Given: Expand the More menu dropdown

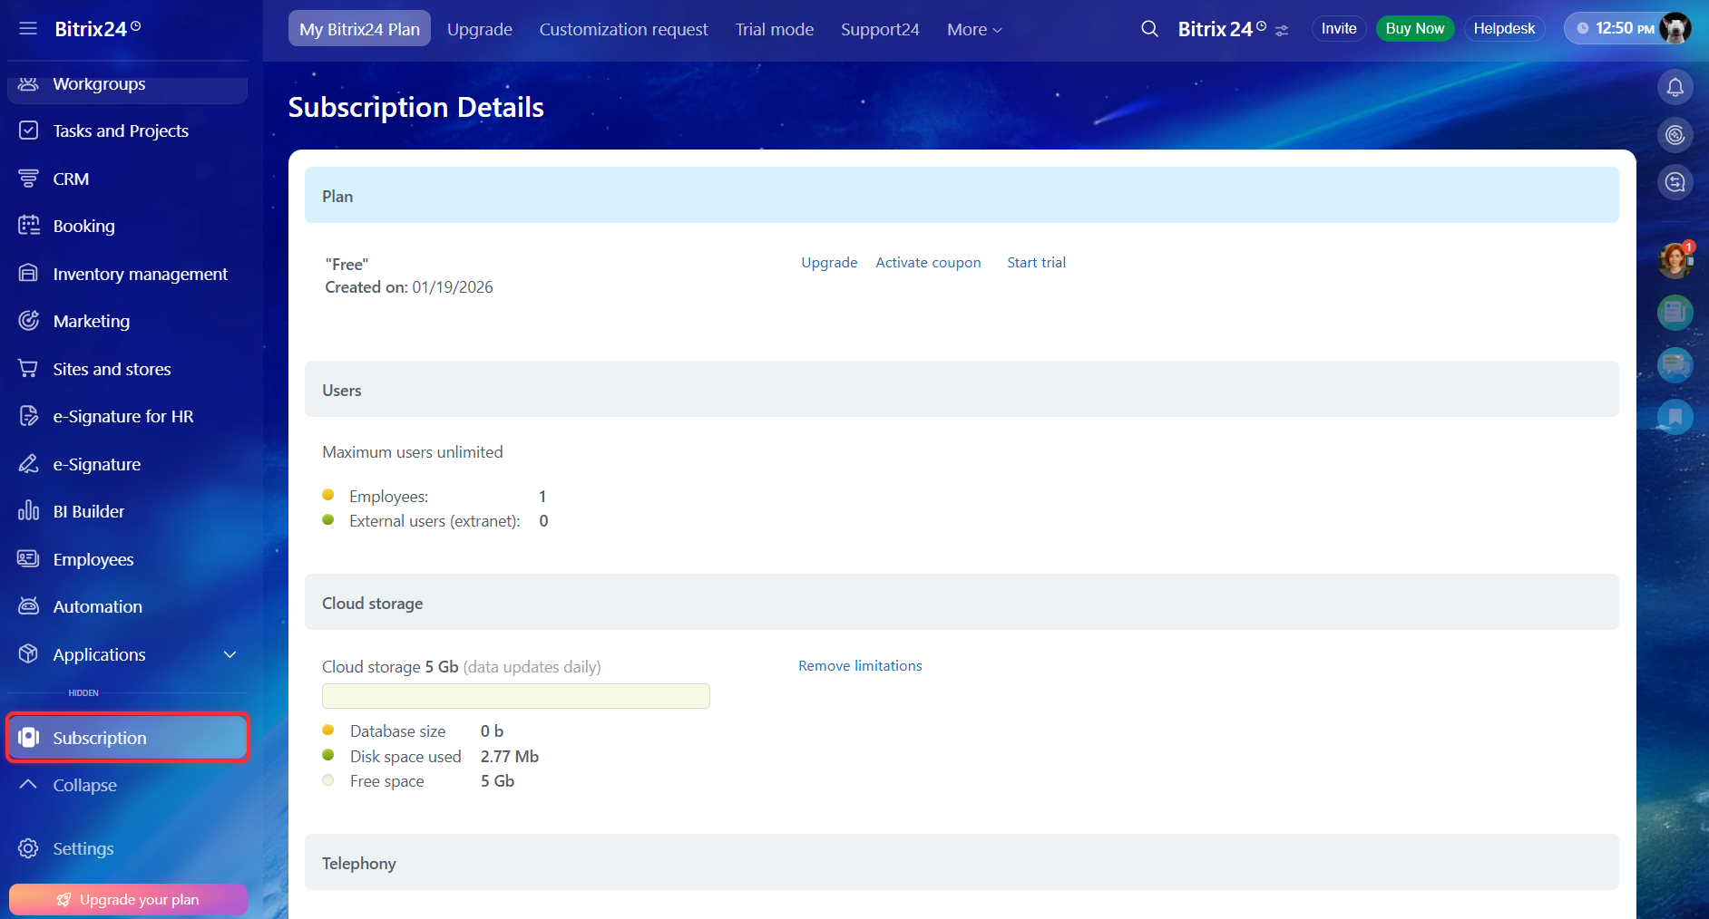Looking at the screenshot, I should [974, 30].
